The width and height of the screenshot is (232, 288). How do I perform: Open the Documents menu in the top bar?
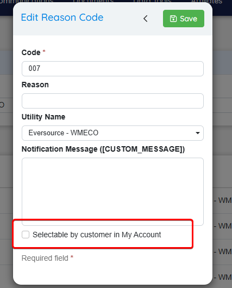tap(93, 1)
